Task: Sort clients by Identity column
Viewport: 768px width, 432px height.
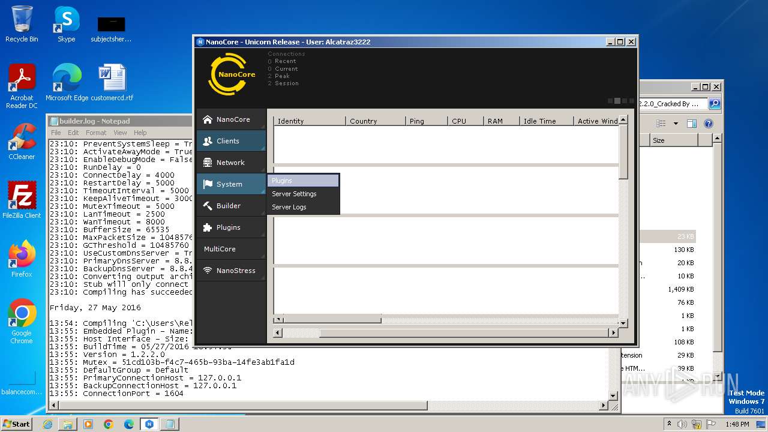Action: click(310, 121)
